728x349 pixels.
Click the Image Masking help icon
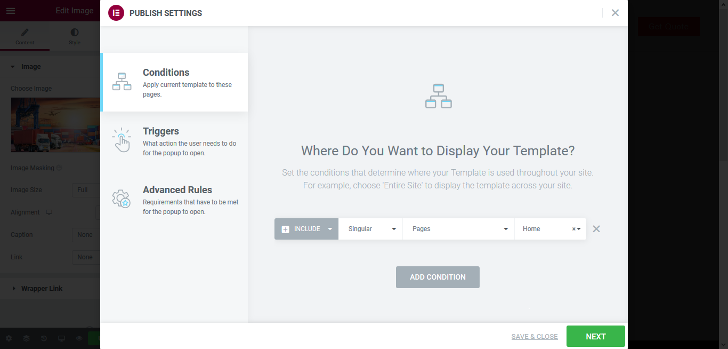pos(59,168)
